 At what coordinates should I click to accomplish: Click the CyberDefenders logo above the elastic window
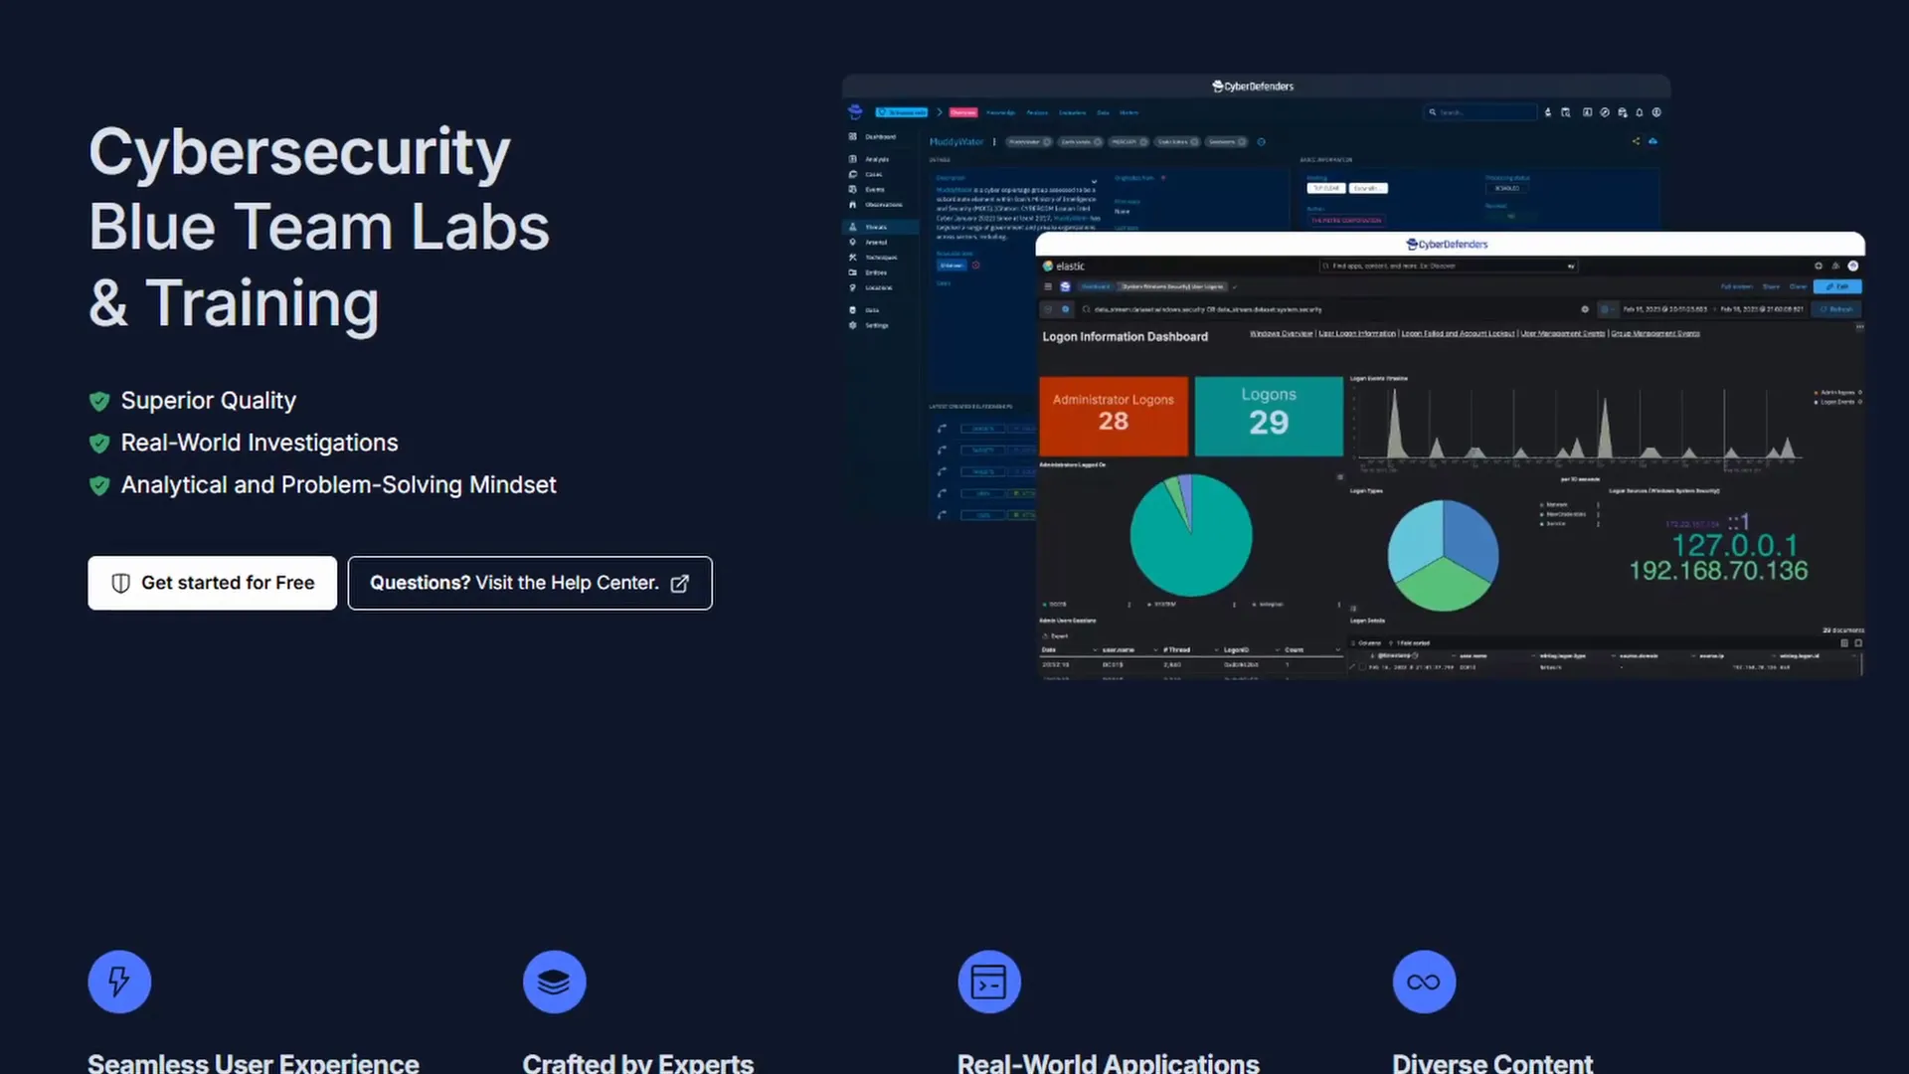tap(1447, 245)
